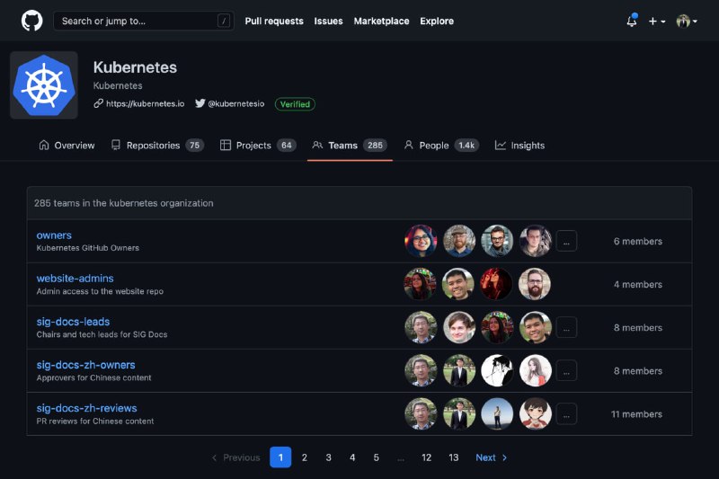Show more members of owners team
The image size is (719, 479).
(567, 241)
